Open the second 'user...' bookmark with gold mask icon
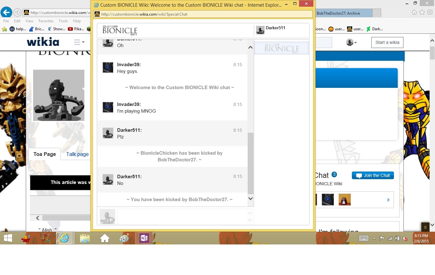Screen dimensions: 435x275 click(x=355, y=29)
